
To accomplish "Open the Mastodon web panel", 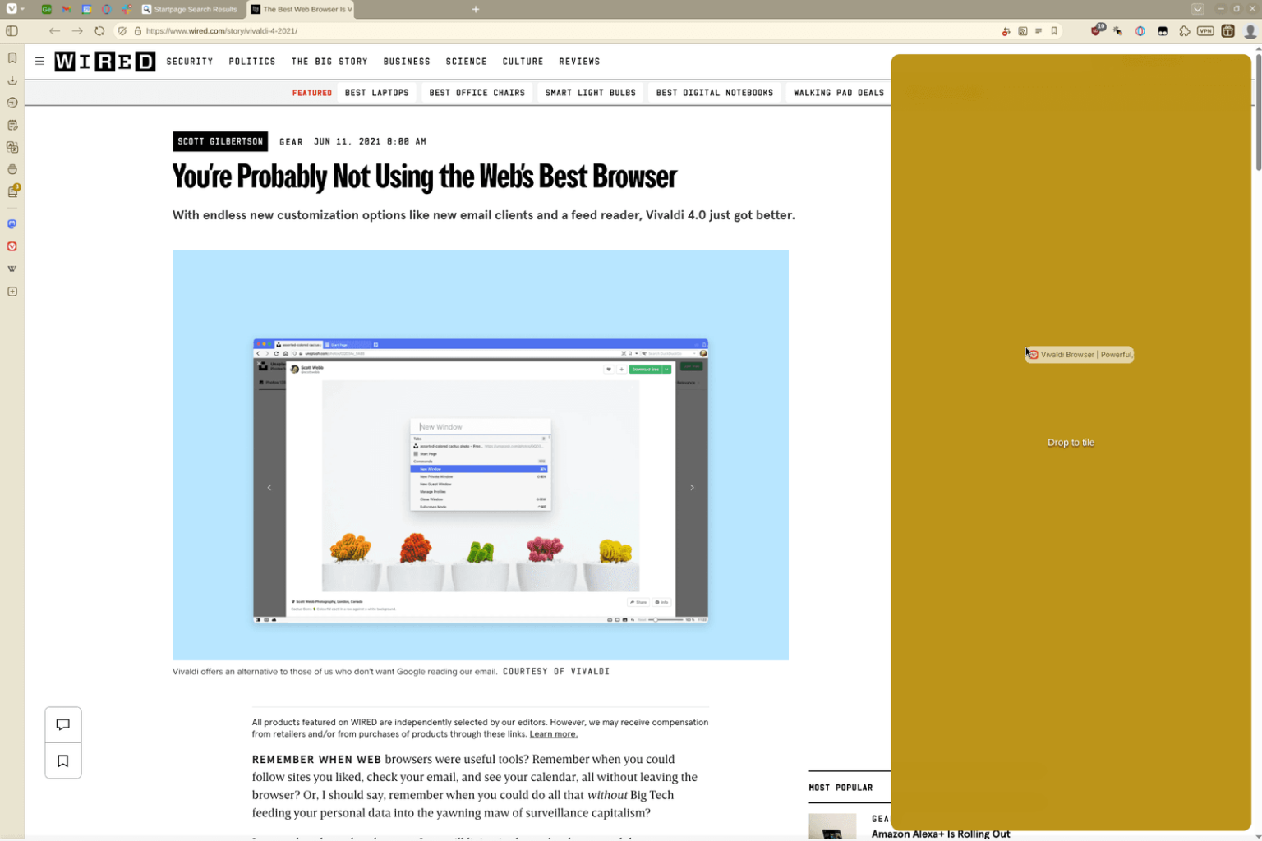I will [12, 224].
